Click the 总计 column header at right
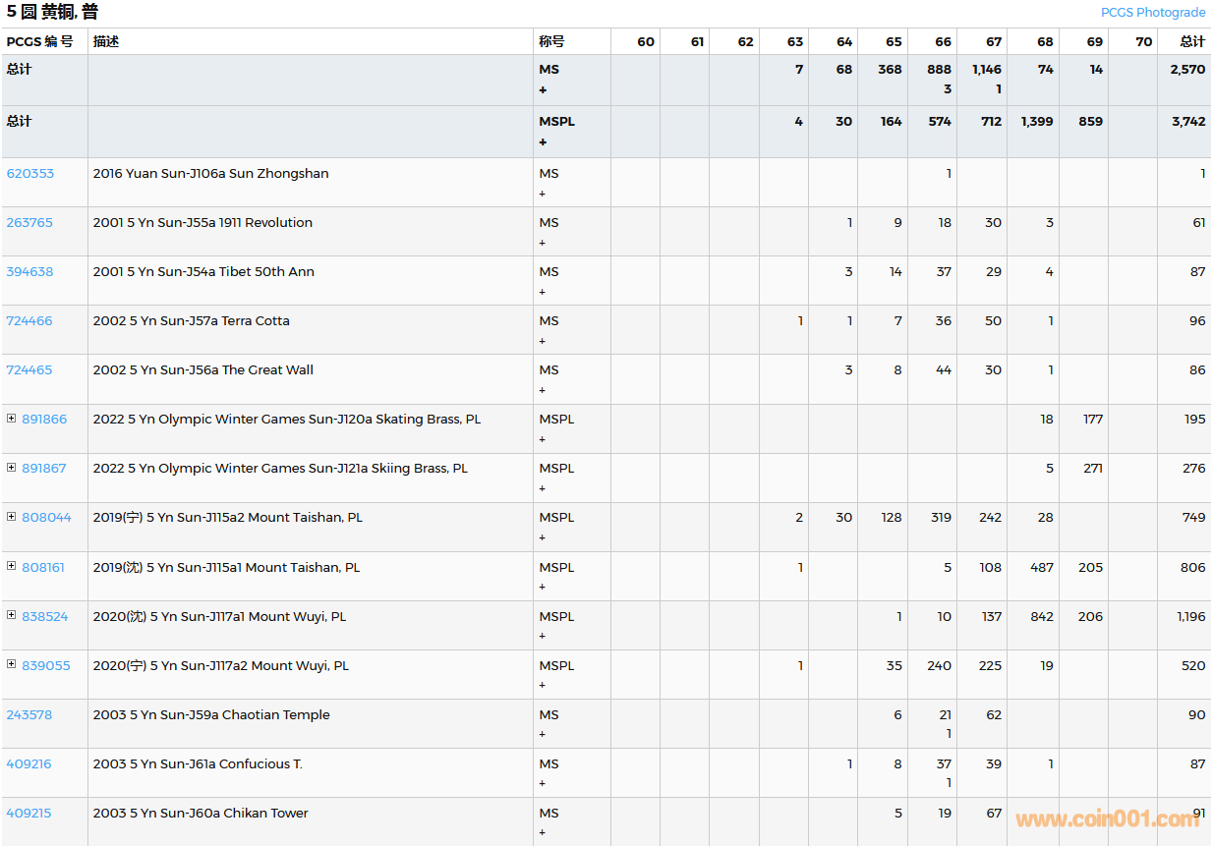 click(x=1191, y=42)
